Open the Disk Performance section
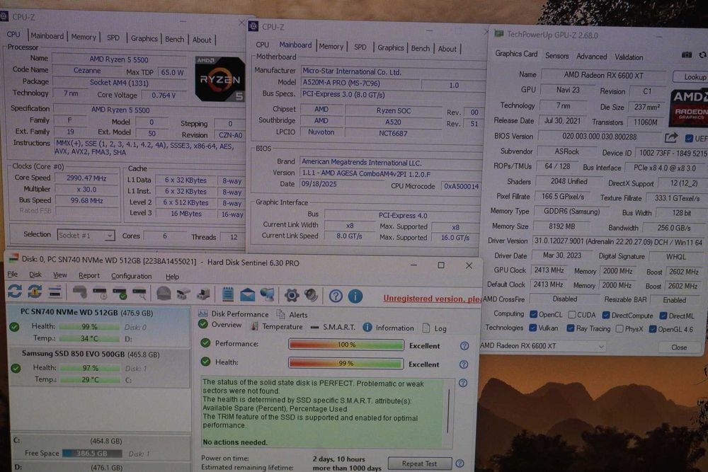This screenshot has width=708, height=472. coord(234,313)
